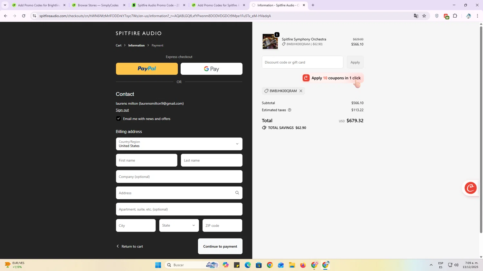Image resolution: width=483 pixels, height=271 pixels.
Task: Click the Google Translate icon in address bar
Action: point(416,16)
